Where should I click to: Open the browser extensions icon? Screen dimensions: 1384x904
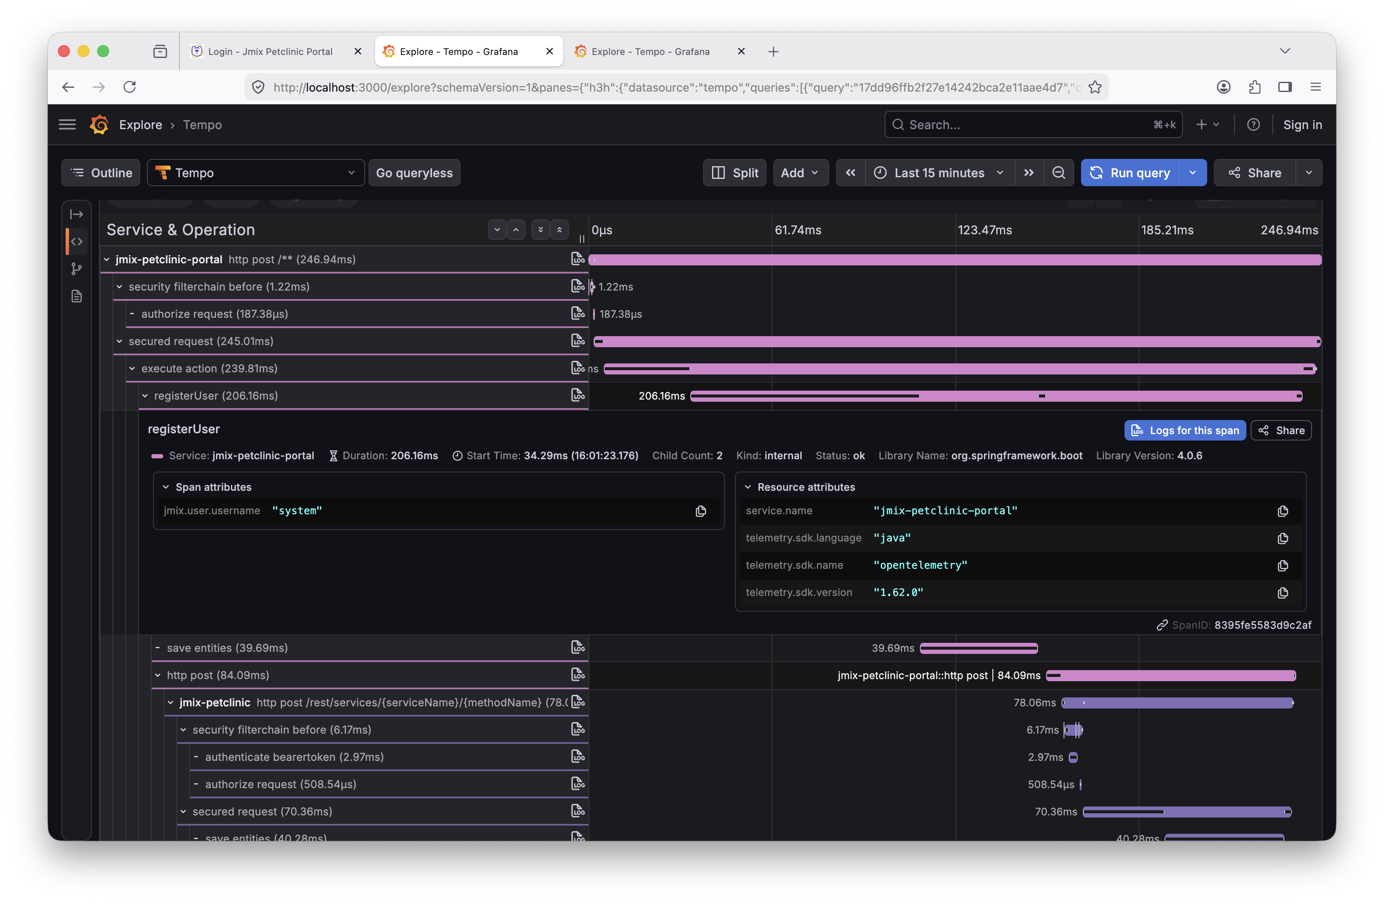tap(1254, 86)
